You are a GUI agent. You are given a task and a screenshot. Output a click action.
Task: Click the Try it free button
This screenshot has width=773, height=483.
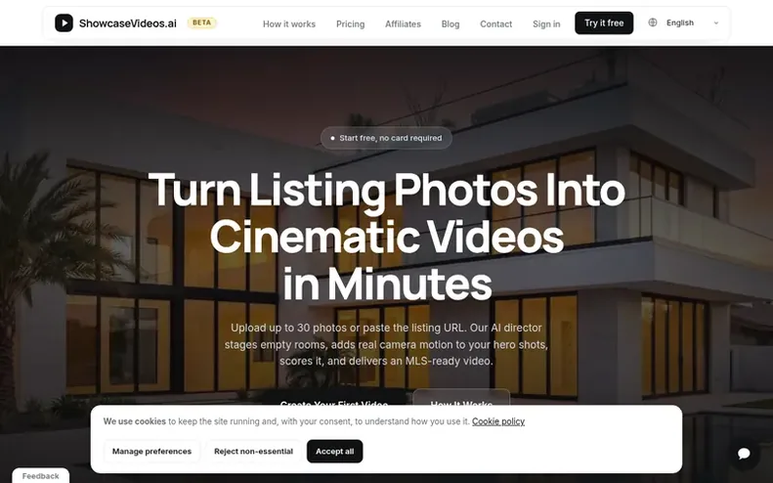604,22
